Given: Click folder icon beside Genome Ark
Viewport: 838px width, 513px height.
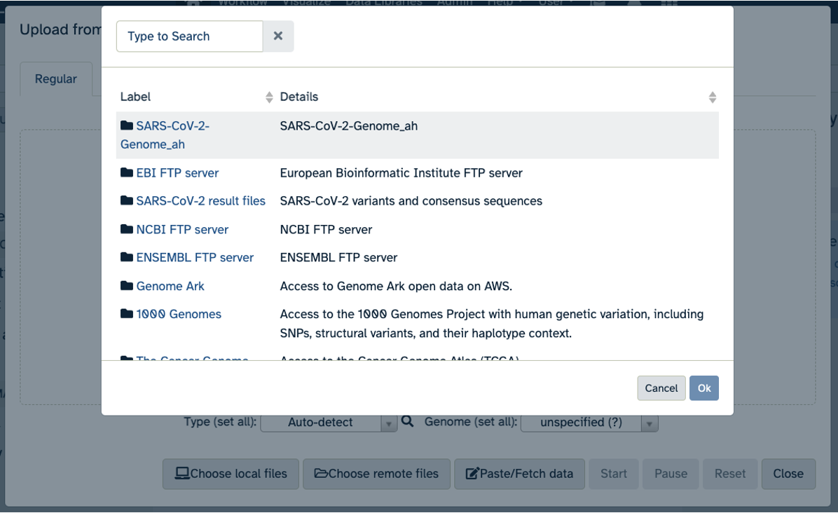Looking at the screenshot, I should 127,286.
